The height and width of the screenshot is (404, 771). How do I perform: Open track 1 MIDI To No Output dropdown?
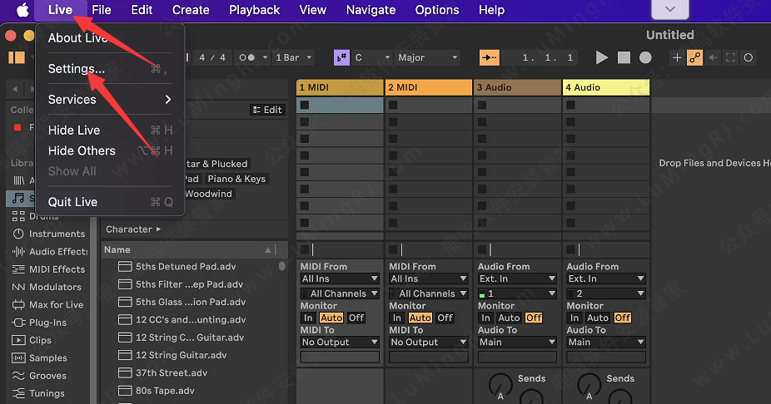tap(340, 342)
